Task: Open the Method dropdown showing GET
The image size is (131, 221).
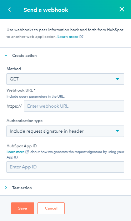Action: 65,79
